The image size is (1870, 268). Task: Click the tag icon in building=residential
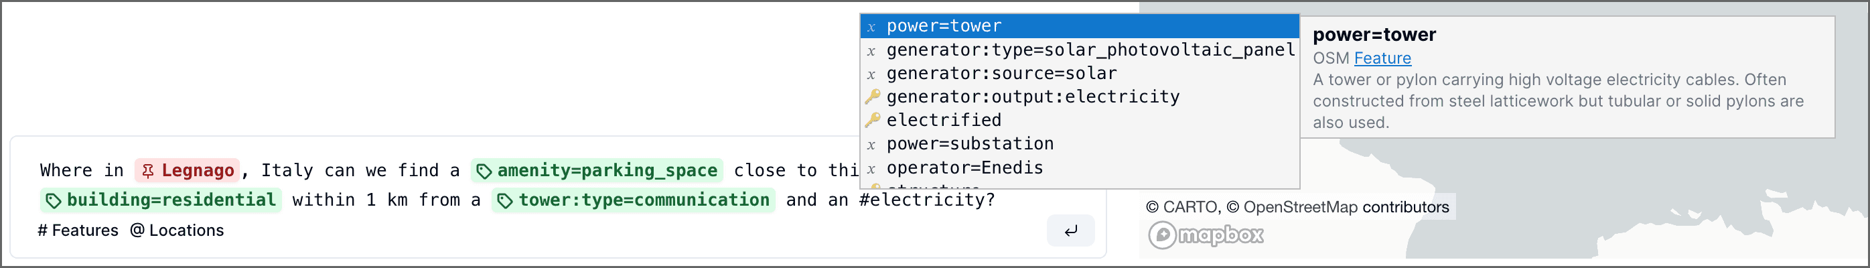coord(53,200)
